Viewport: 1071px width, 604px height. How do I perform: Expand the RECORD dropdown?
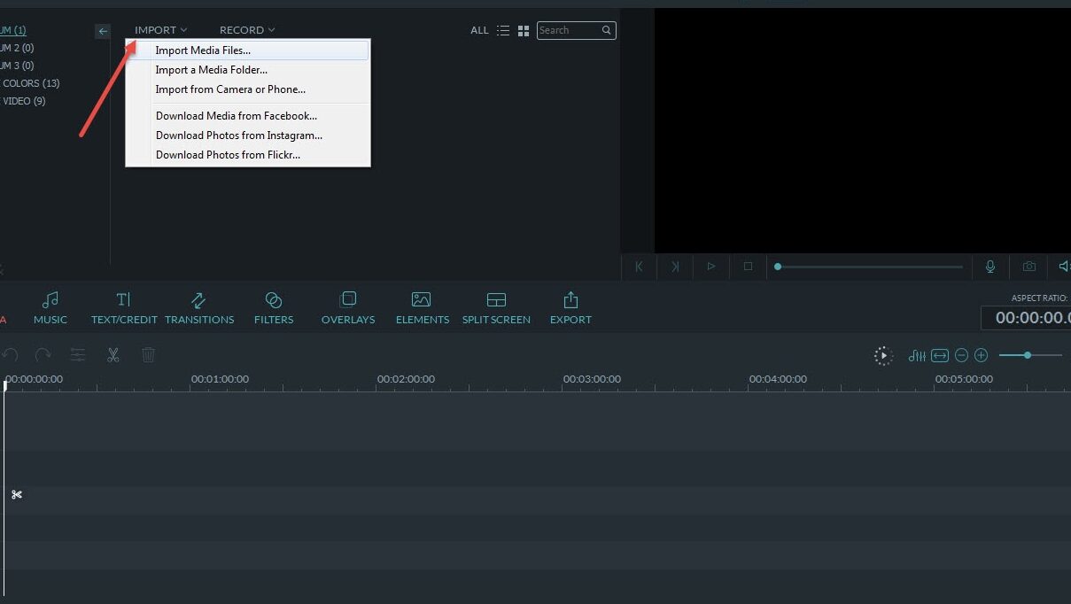point(247,30)
